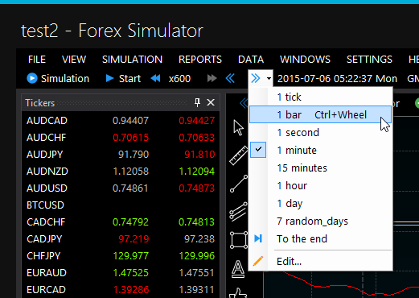Select AUDJPY ticker row
Screen dimensions: 419x298
click(121, 155)
